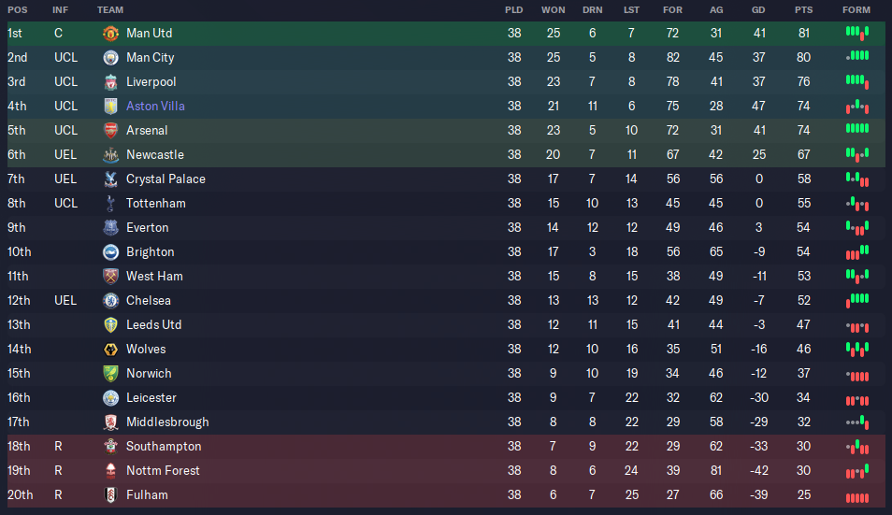This screenshot has width=892, height=515.
Task: Select the Southampton relegation row
Action: coord(446,447)
